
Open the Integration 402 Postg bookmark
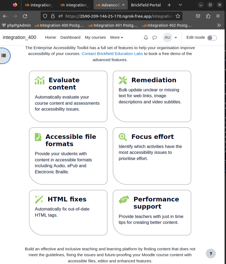167,25
